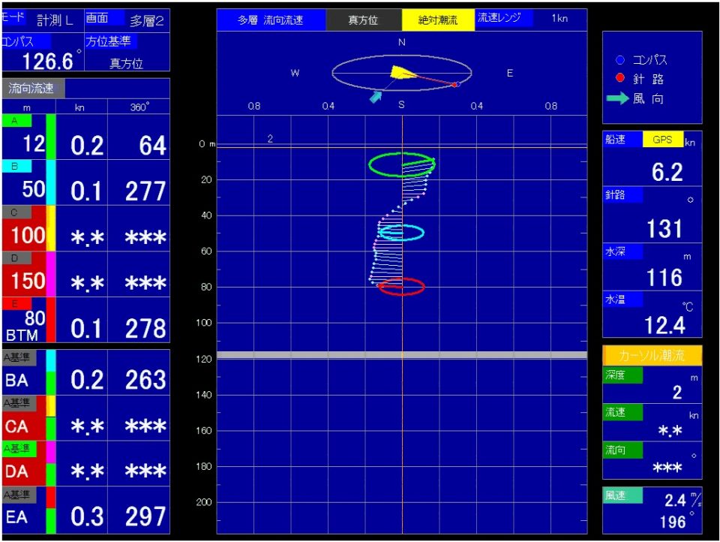
Task: Click layer C depth value 100
Action: tap(28, 236)
